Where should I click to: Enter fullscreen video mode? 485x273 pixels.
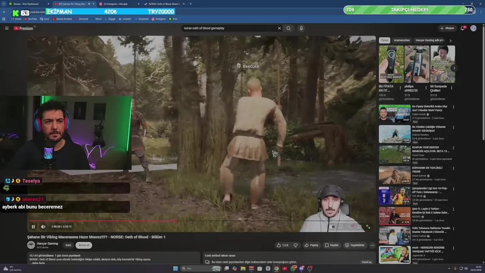click(x=368, y=227)
